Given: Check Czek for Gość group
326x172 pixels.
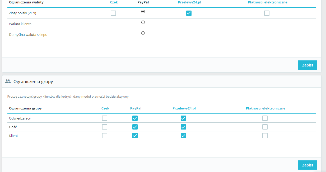Looking at the screenshot, I should pos(105,127).
